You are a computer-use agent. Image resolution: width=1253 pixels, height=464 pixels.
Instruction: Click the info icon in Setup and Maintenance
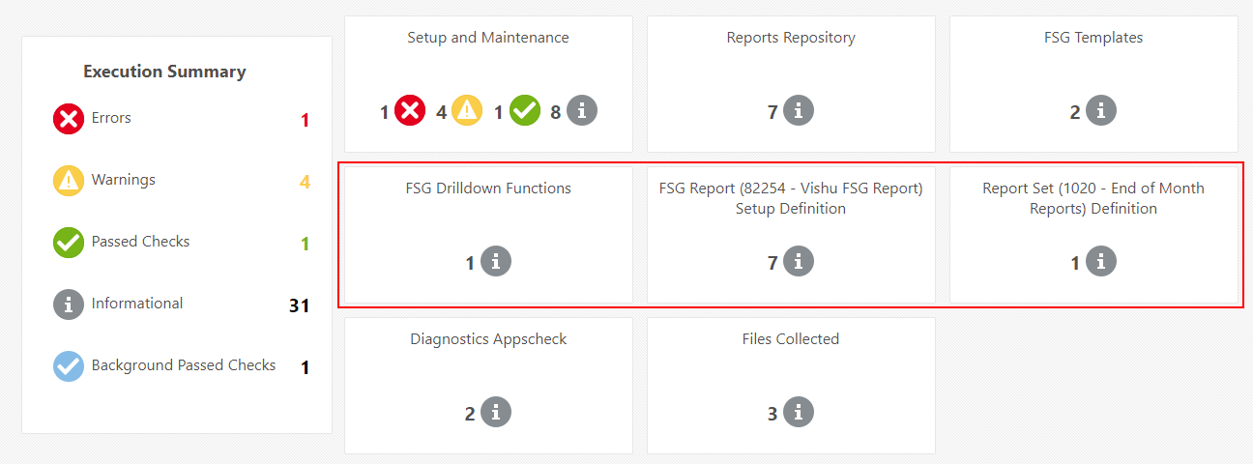click(x=582, y=111)
